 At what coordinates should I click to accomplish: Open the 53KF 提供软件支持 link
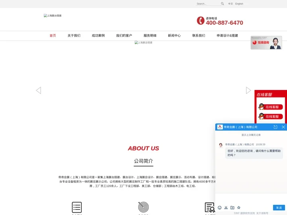click(x=244, y=213)
